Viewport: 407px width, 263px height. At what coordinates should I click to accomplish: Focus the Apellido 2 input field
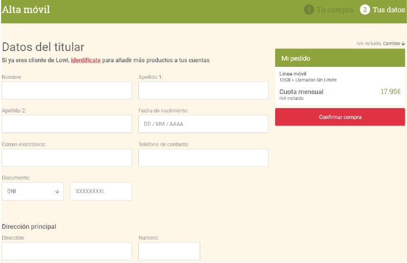tap(67, 124)
